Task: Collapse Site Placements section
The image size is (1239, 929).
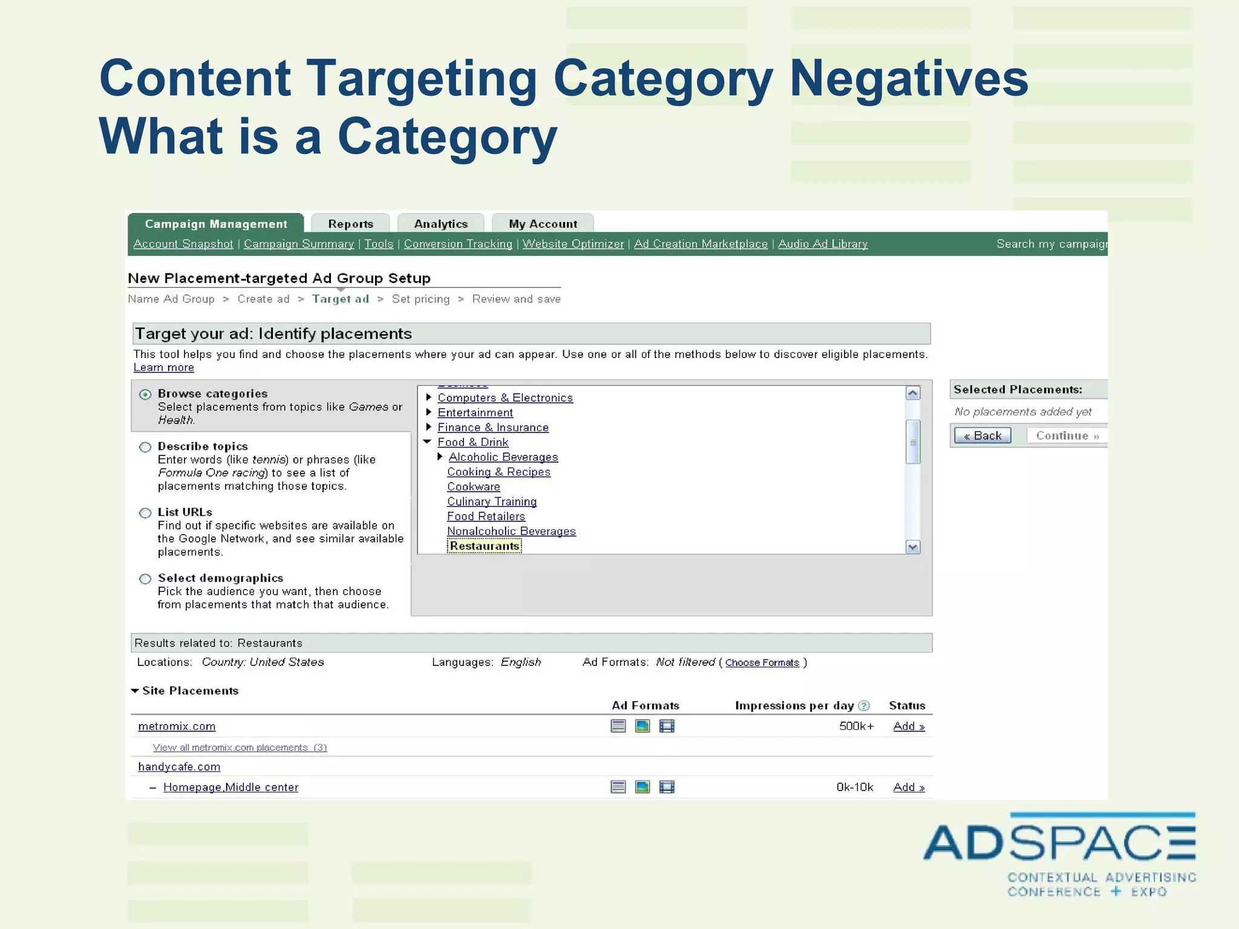Action: [135, 691]
